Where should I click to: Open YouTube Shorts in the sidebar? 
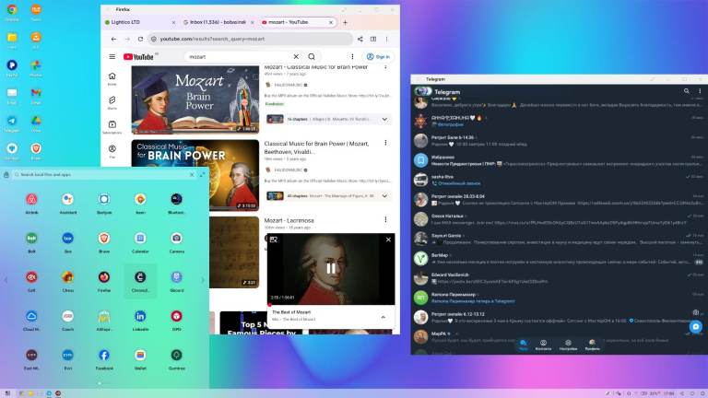[112, 102]
